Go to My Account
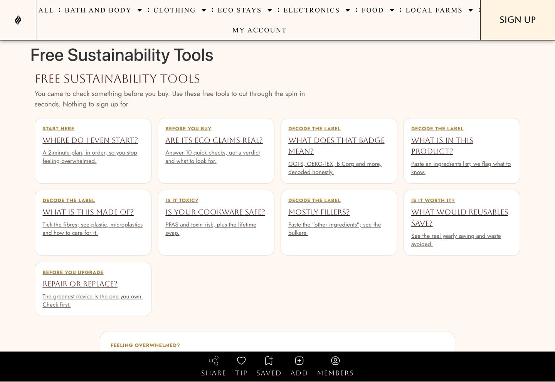The width and height of the screenshot is (555, 382). 259,30
